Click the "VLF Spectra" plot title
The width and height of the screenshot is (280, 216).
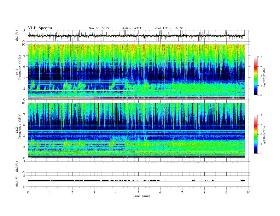(x=40, y=28)
